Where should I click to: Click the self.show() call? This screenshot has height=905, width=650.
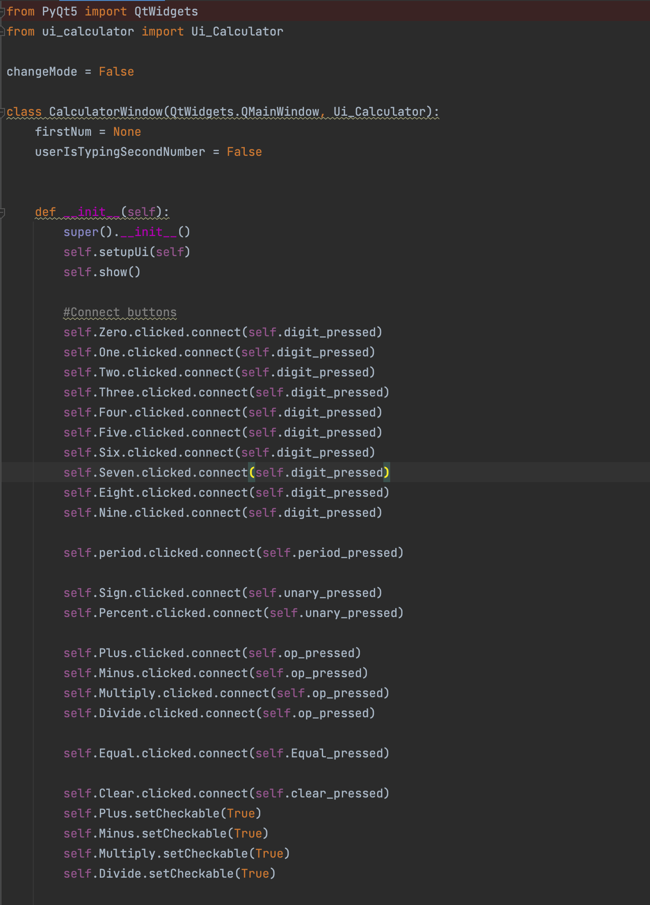pos(102,273)
